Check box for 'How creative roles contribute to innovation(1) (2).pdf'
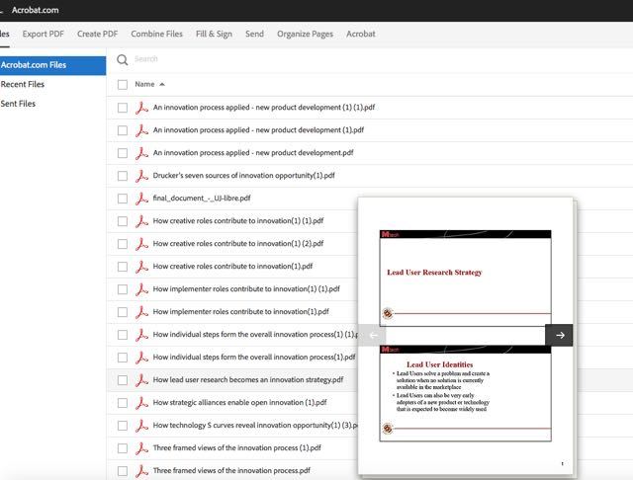Viewport: 633px width, 480px height. click(x=123, y=244)
